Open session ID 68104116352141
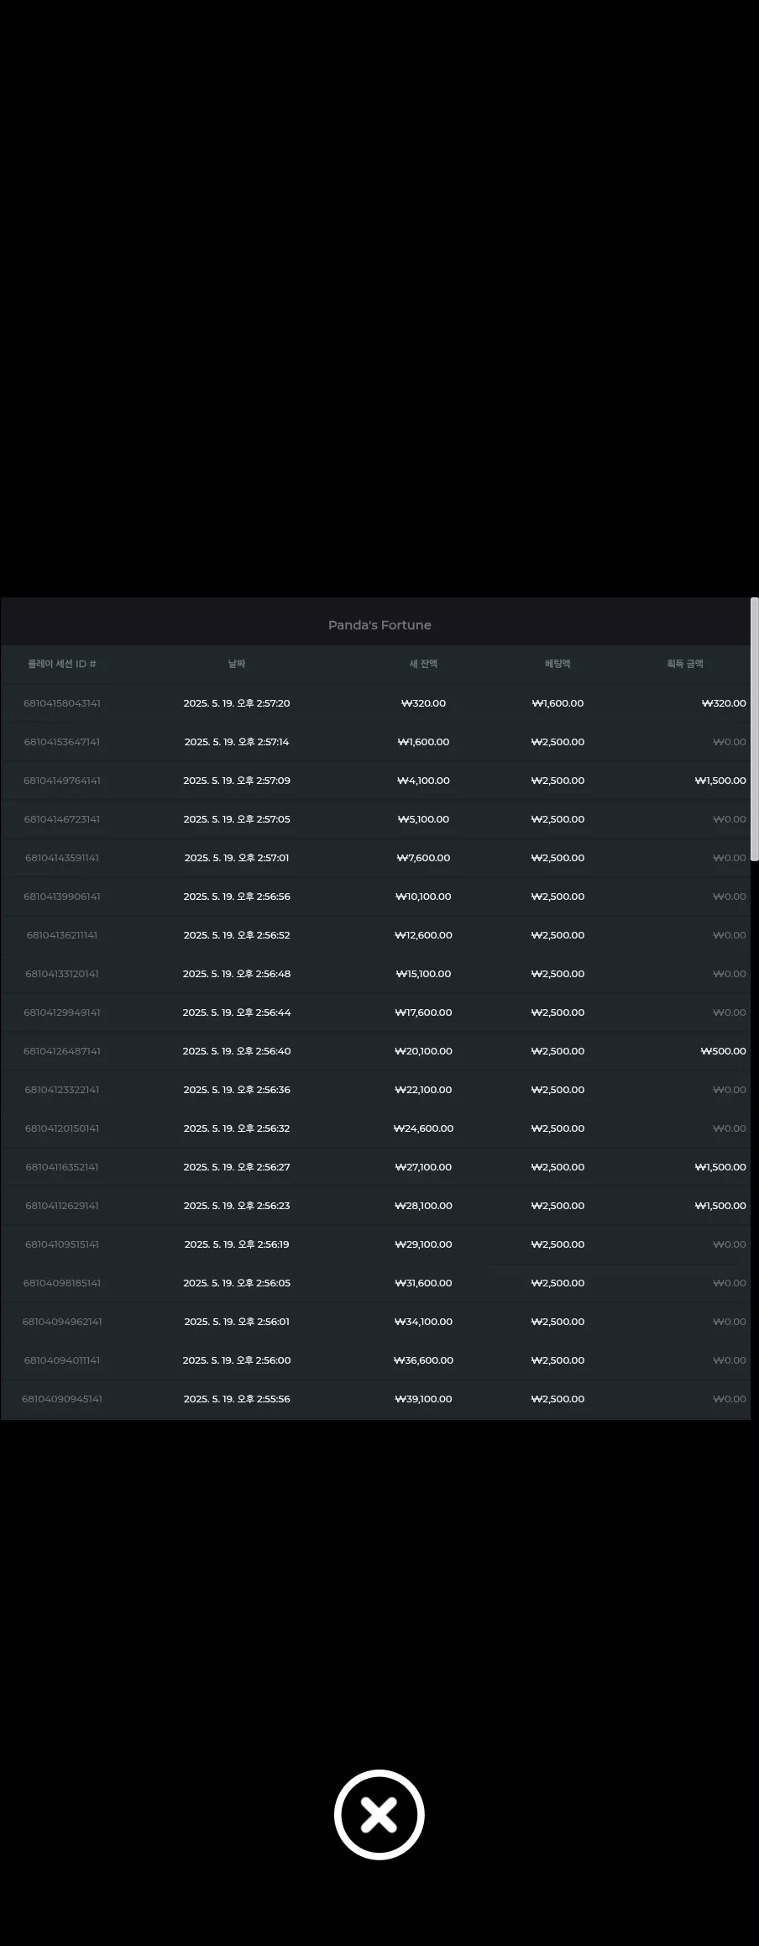The width and height of the screenshot is (759, 1946). [62, 1167]
